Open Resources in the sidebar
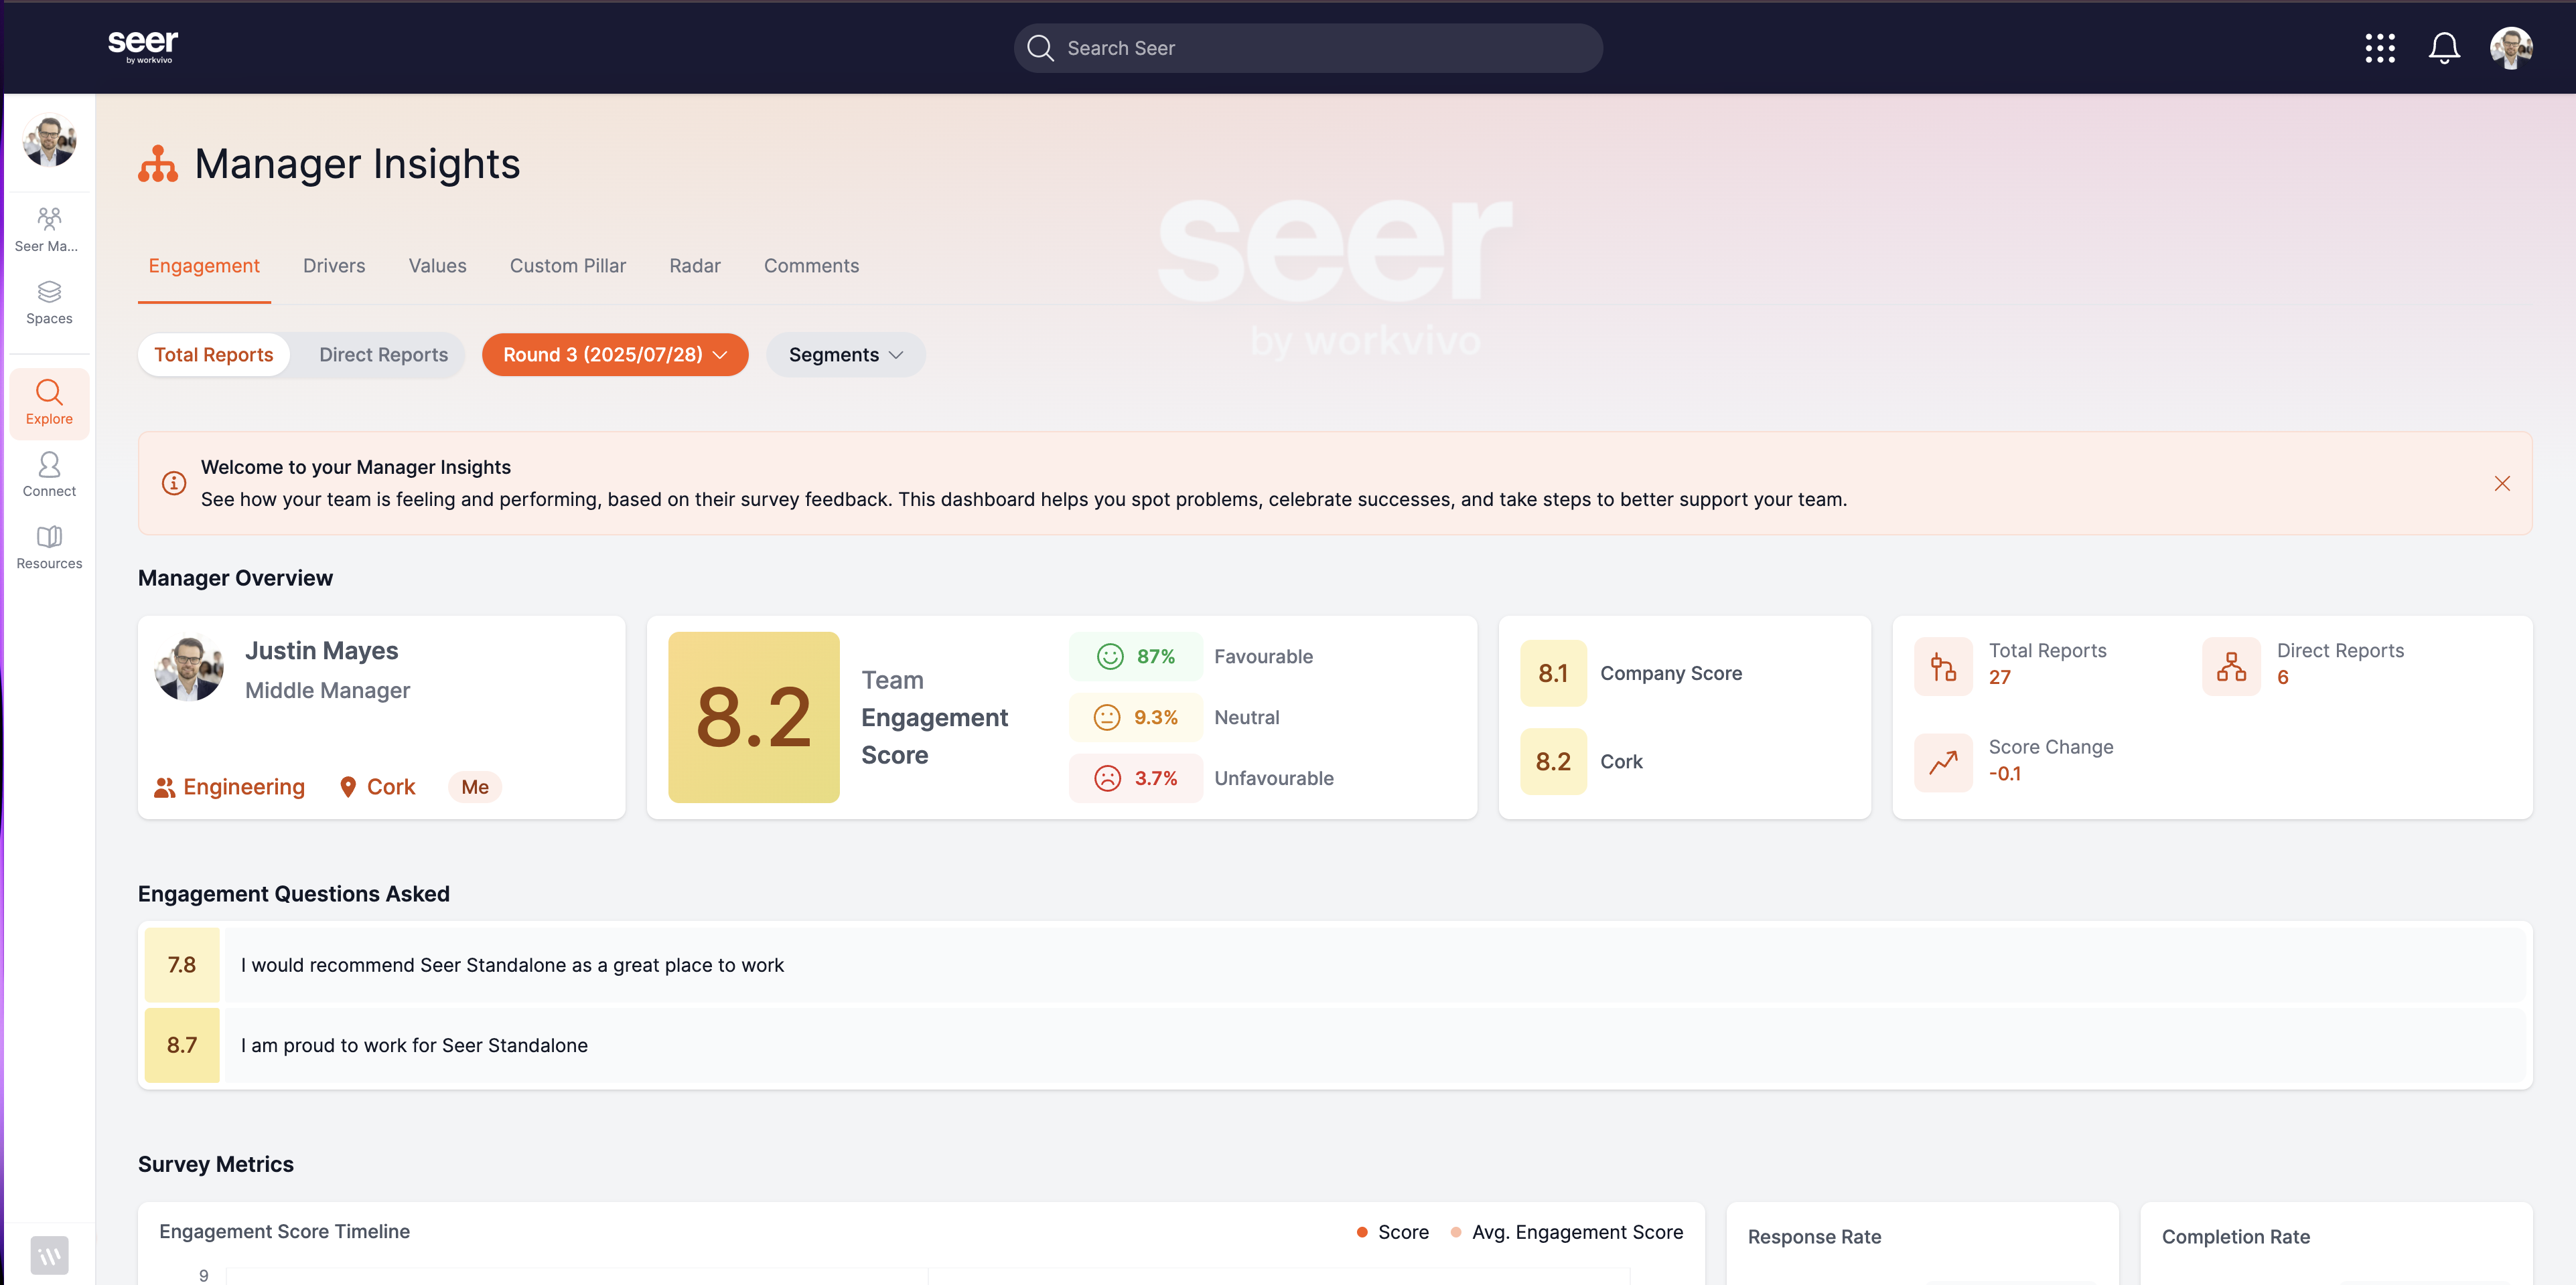This screenshot has width=2576, height=1285. tap(49, 547)
